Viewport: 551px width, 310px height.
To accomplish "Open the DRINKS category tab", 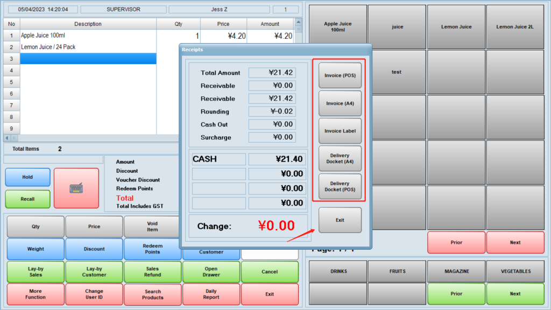I will click(338, 271).
